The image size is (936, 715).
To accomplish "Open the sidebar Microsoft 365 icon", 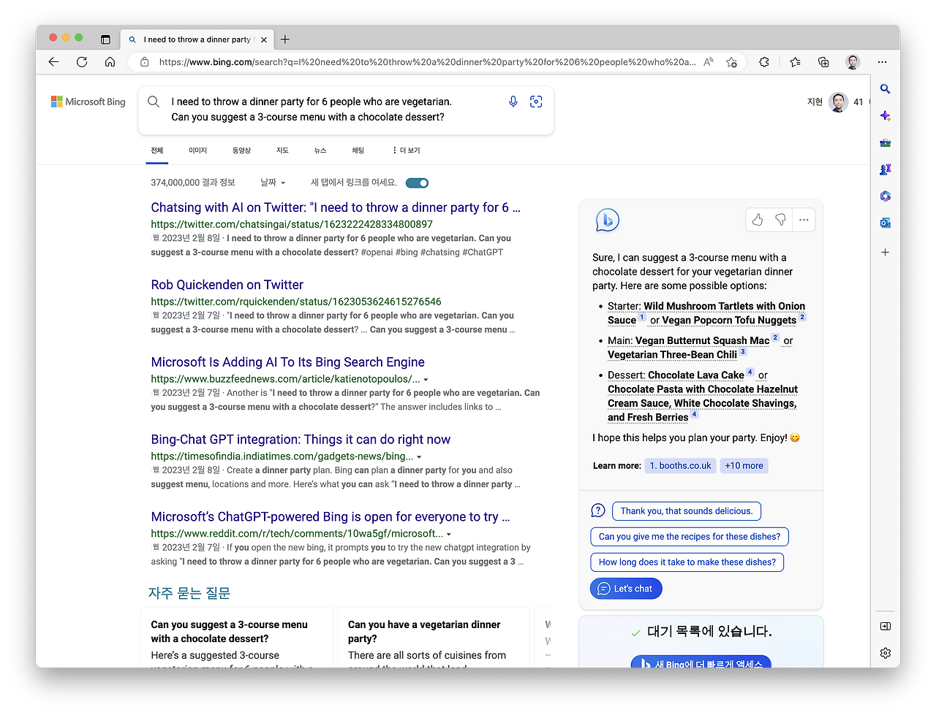I will pos(886,196).
